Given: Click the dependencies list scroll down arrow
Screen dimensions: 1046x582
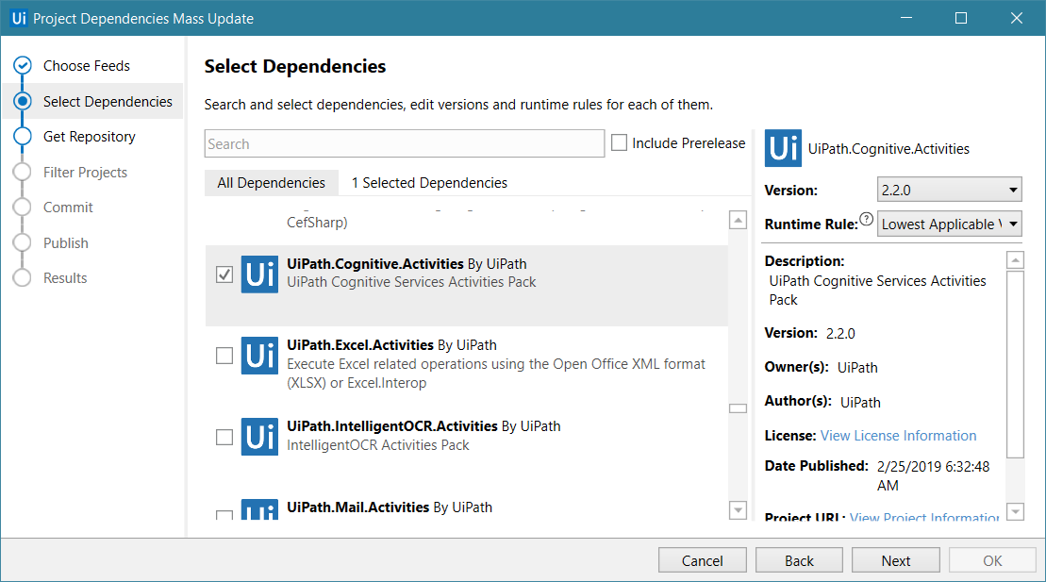Looking at the screenshot, I should coord(738,510).
